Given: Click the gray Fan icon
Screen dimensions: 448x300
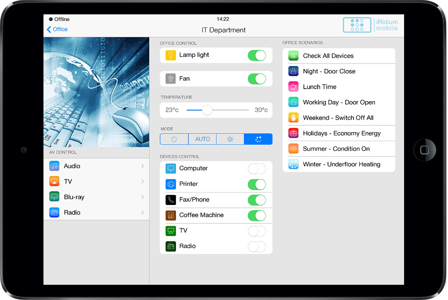Looking at the screenshot, I should click(x=171, y=79).
